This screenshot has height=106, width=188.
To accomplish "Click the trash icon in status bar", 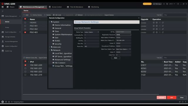I will coord(6,102).
